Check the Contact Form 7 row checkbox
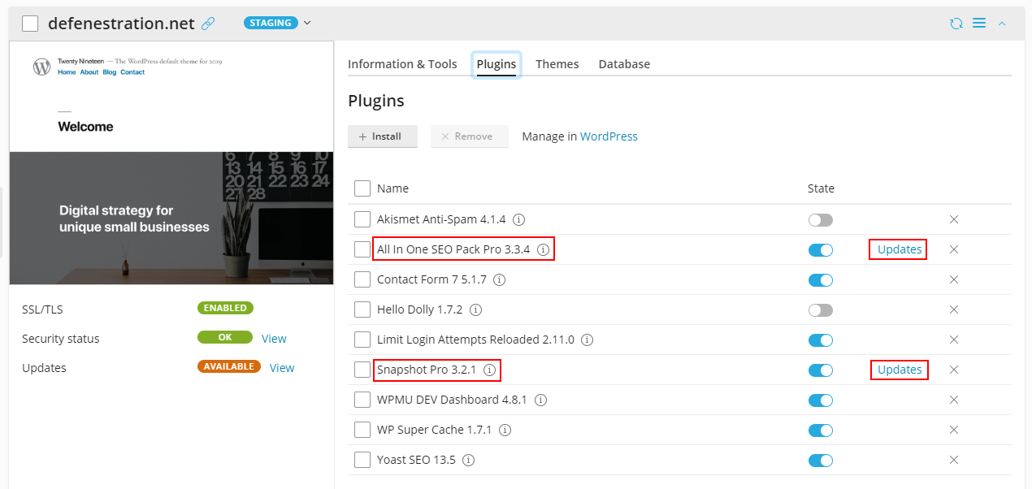The image size is (1032, 489). 362,279
